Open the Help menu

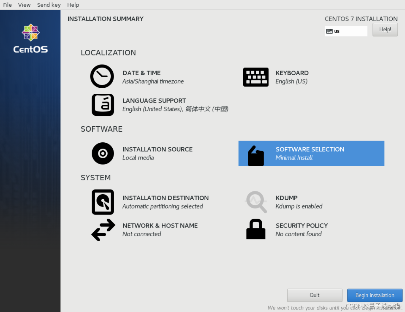[x=73, y=5]
